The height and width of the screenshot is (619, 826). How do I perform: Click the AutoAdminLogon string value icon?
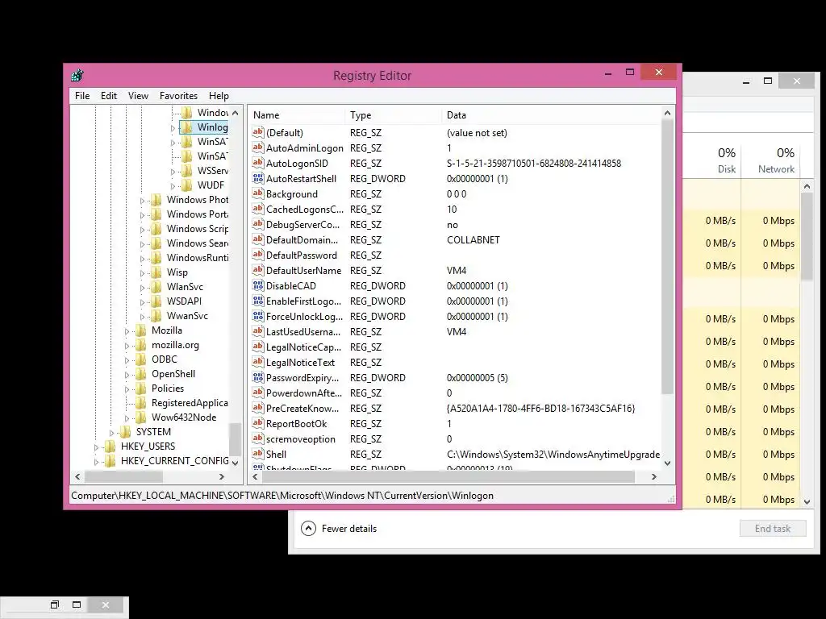(x=257, y=148)
